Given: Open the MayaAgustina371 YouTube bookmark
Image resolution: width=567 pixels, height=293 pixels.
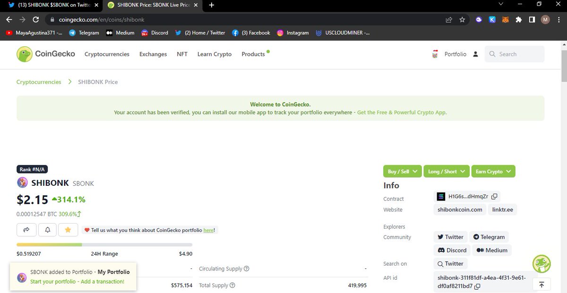Looking at the screenshot, I should click(x=34, y=33).
